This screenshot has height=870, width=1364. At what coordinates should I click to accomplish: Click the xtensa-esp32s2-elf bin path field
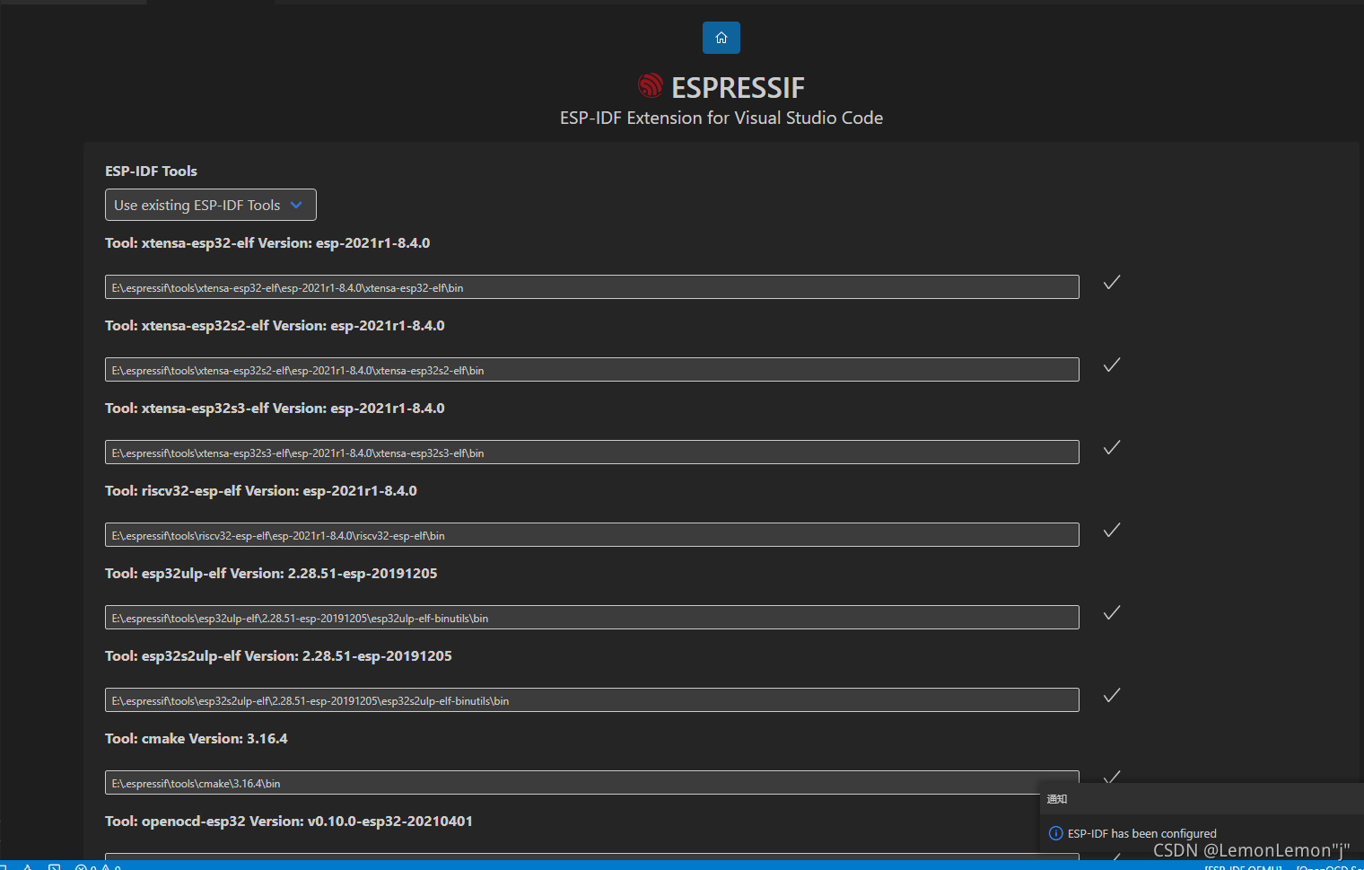pyautogui.click(x=592, y=370)
